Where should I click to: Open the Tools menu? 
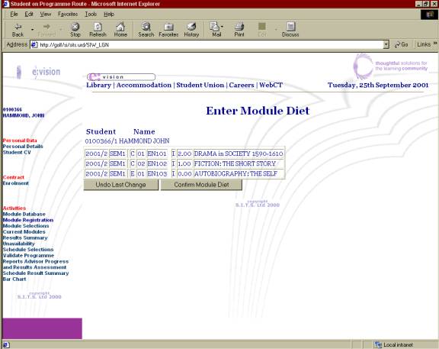click(x=91, y=14)
